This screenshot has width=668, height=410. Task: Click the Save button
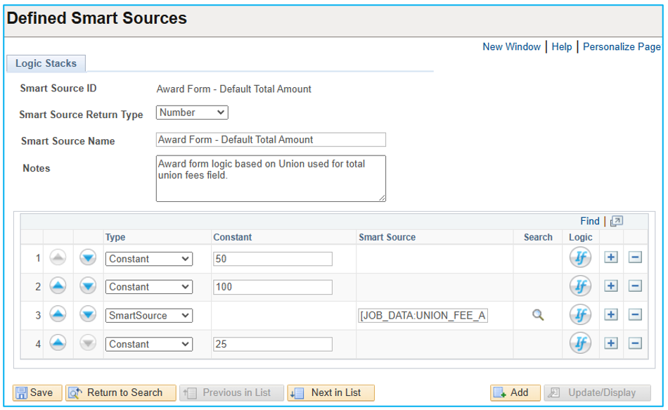click(x=37, y=392)
